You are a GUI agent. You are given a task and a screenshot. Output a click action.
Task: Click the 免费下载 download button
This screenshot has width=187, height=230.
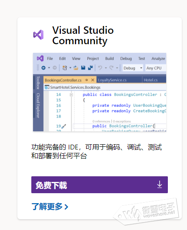tap(100, 185)
